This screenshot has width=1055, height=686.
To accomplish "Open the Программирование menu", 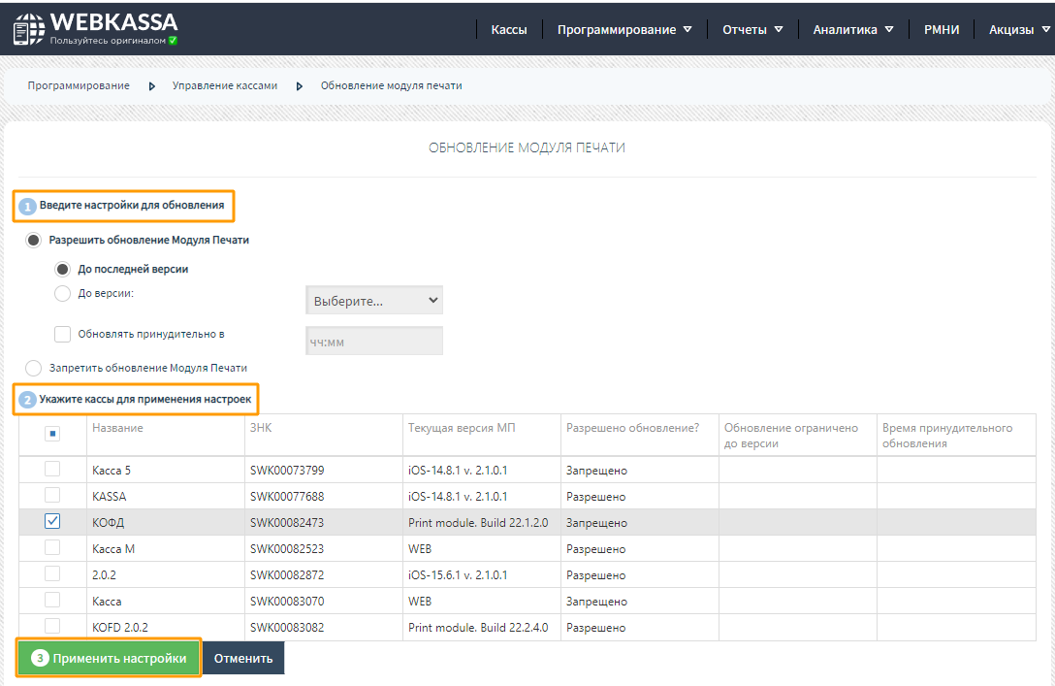I will tap(617, 30).
